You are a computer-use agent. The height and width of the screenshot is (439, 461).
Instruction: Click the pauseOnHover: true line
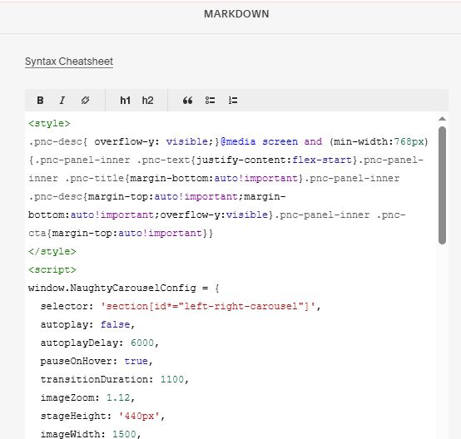click(x=97, y=361)
